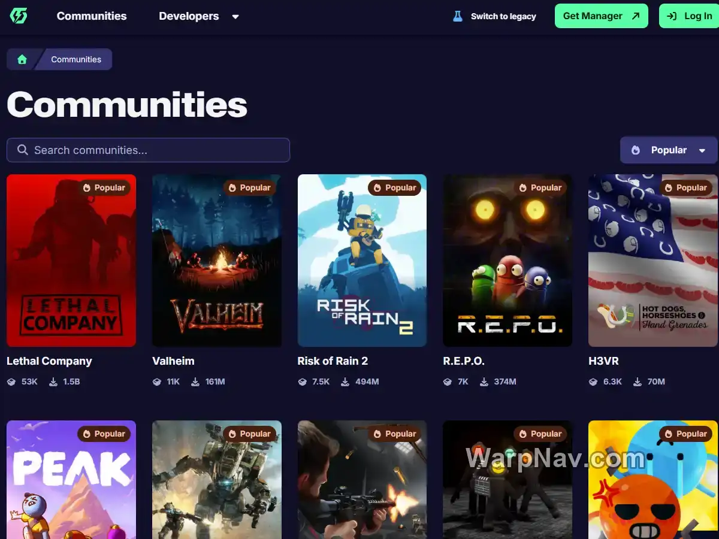
Task: Open the H3VR cover thumbnail
Action: (x=653, y=261)
